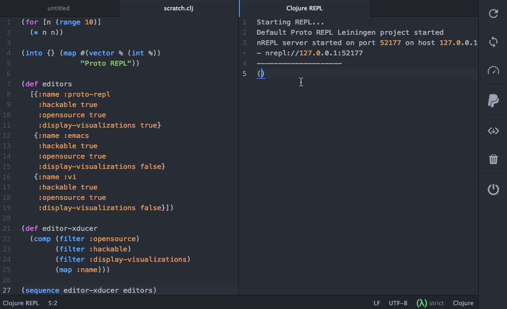Click line number 27 in gutter
This screenshot has height=309, width=507.
point(7,290)
